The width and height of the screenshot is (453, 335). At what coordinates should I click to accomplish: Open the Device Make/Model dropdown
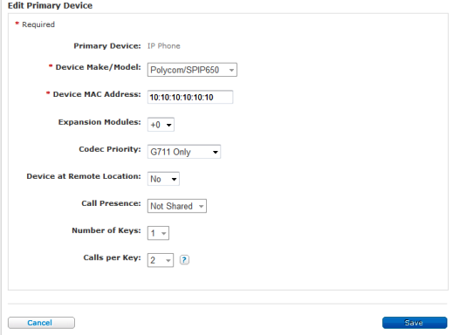pos(192,70)
